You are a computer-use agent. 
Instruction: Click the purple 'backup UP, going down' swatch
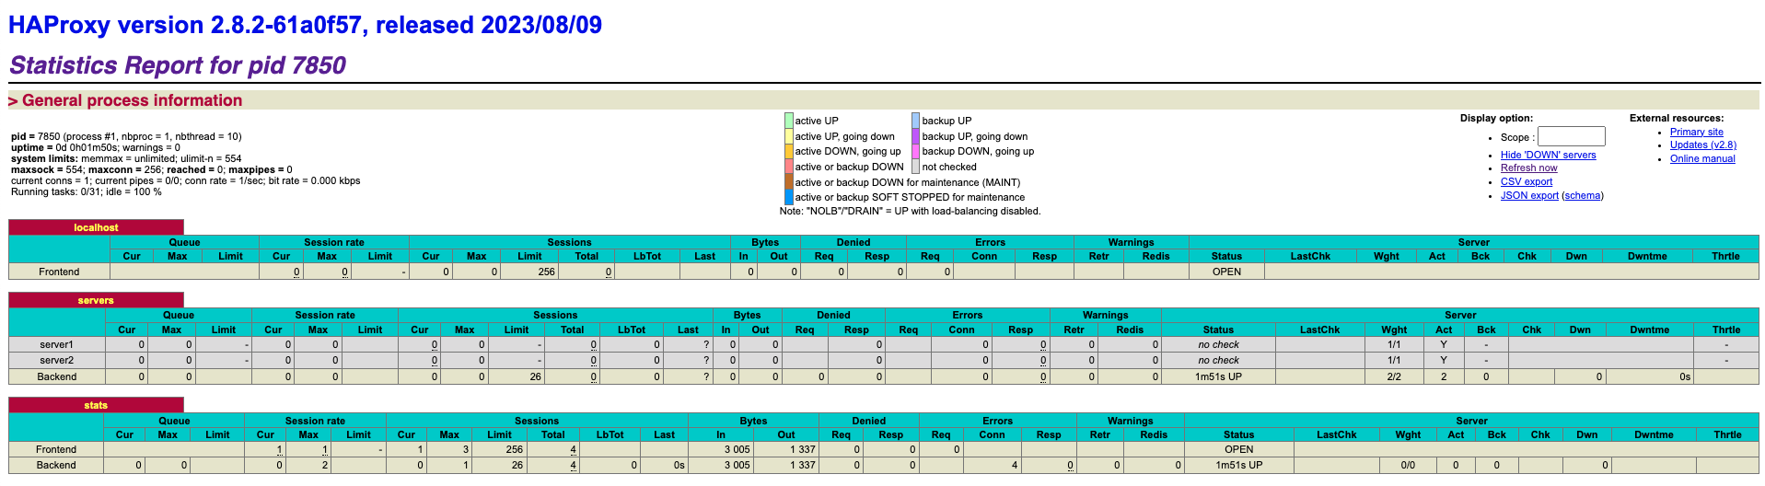click(x=916, y=136)
